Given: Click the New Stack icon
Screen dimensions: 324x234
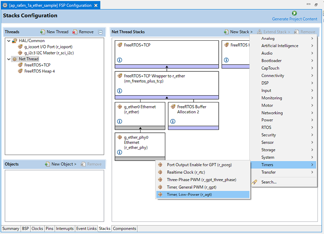Looking at the screenshot, I should [x=226, y=32].
